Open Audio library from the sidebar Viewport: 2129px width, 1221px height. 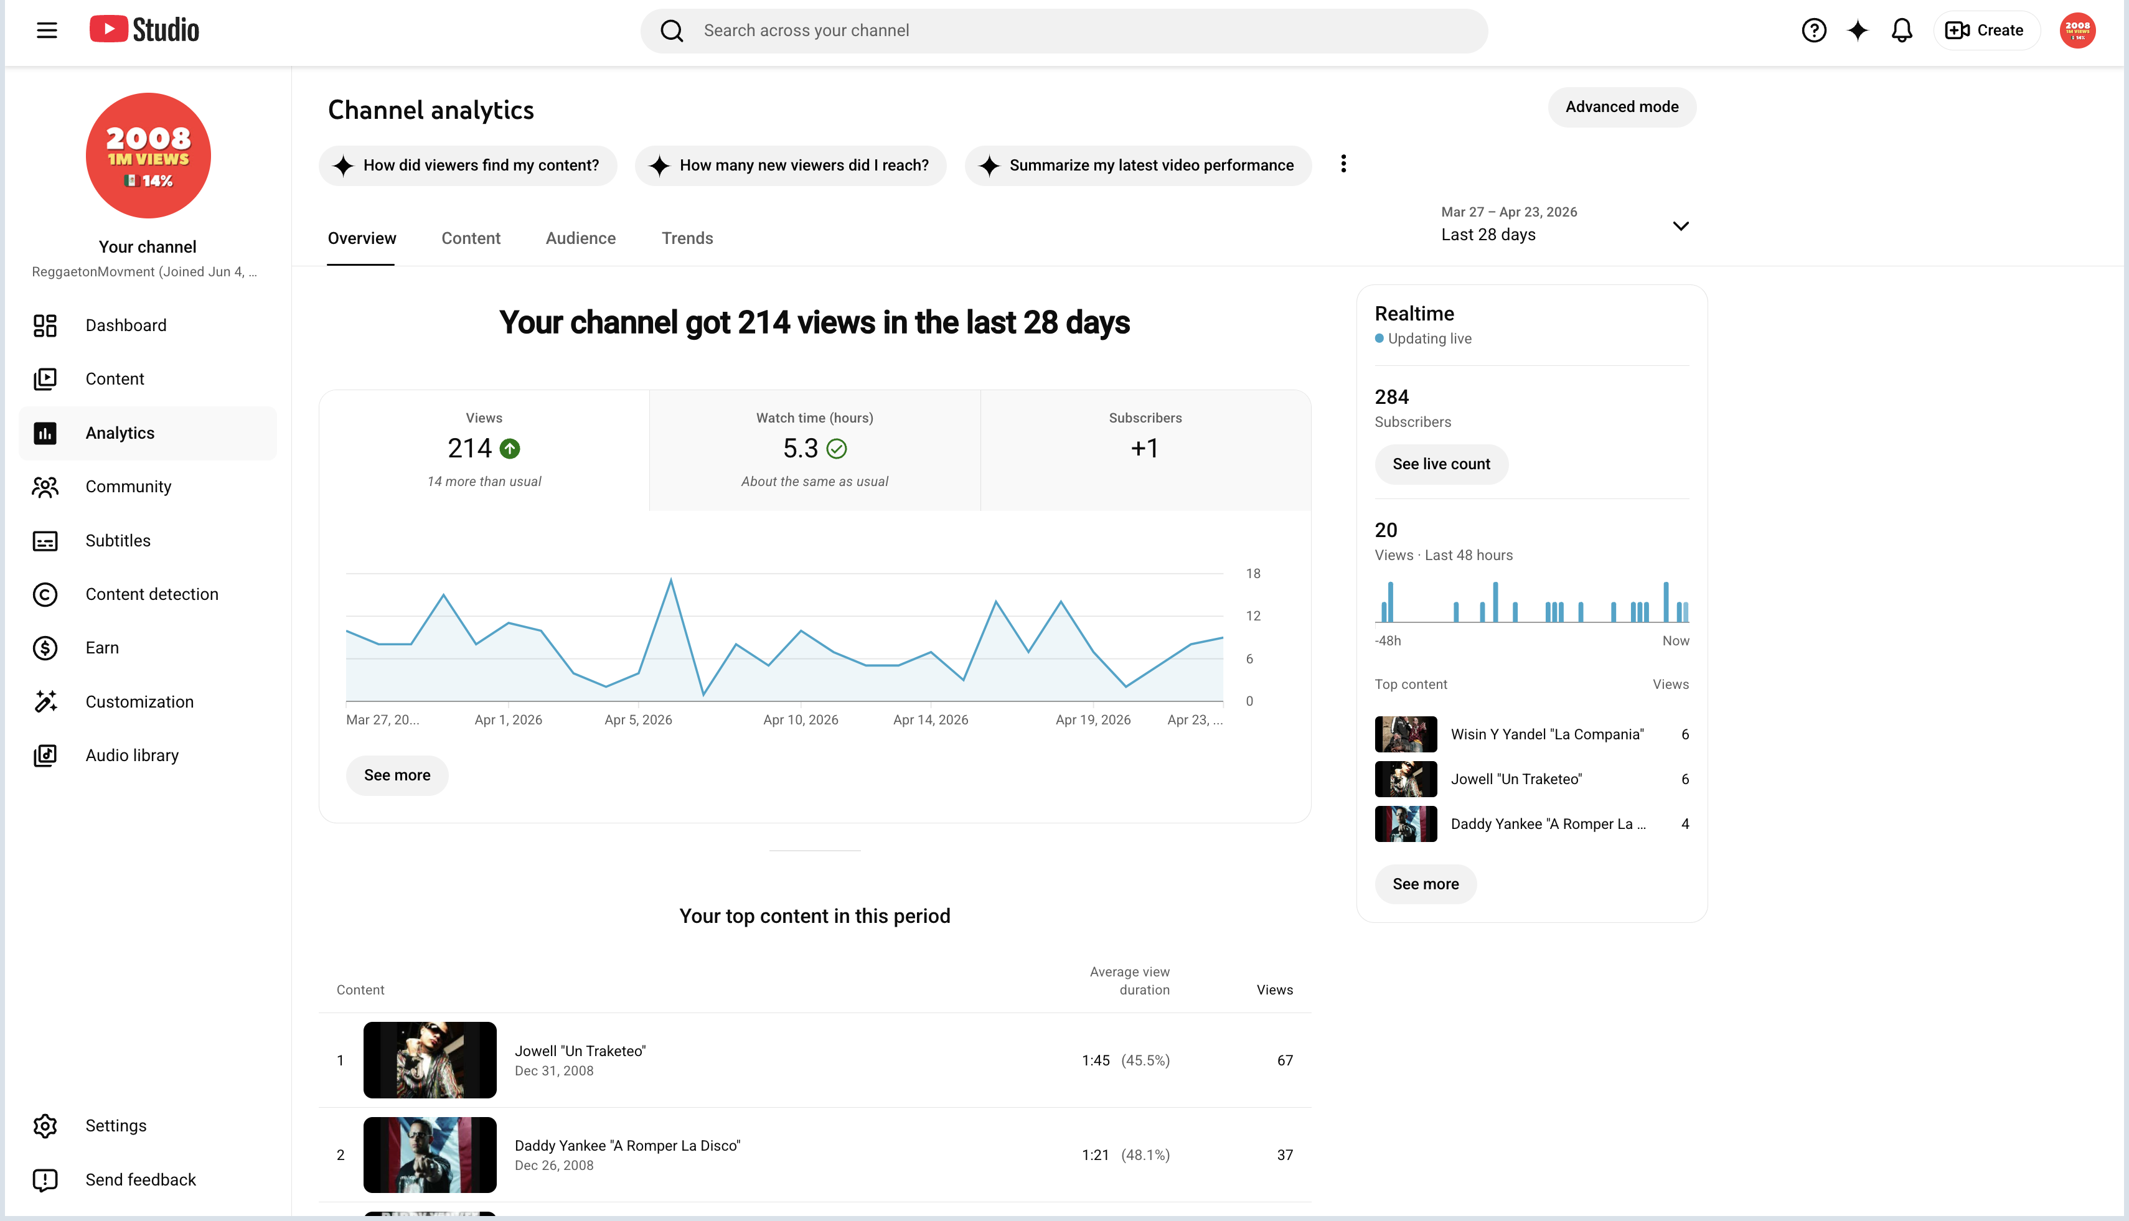(x=148, y=756)
